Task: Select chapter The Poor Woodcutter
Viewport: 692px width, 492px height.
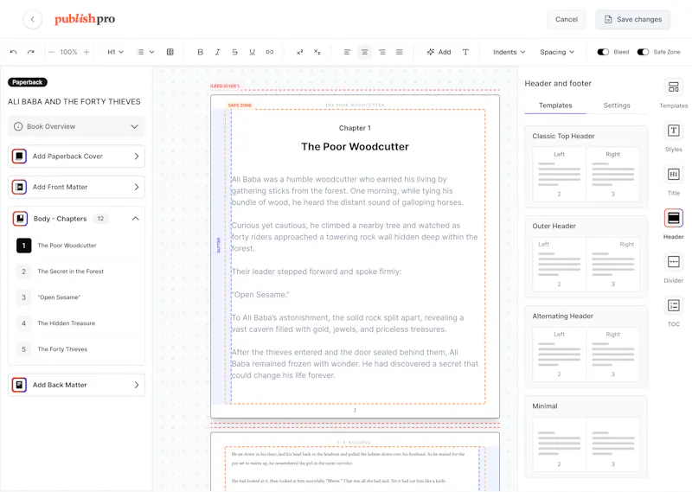Action: 76,246
